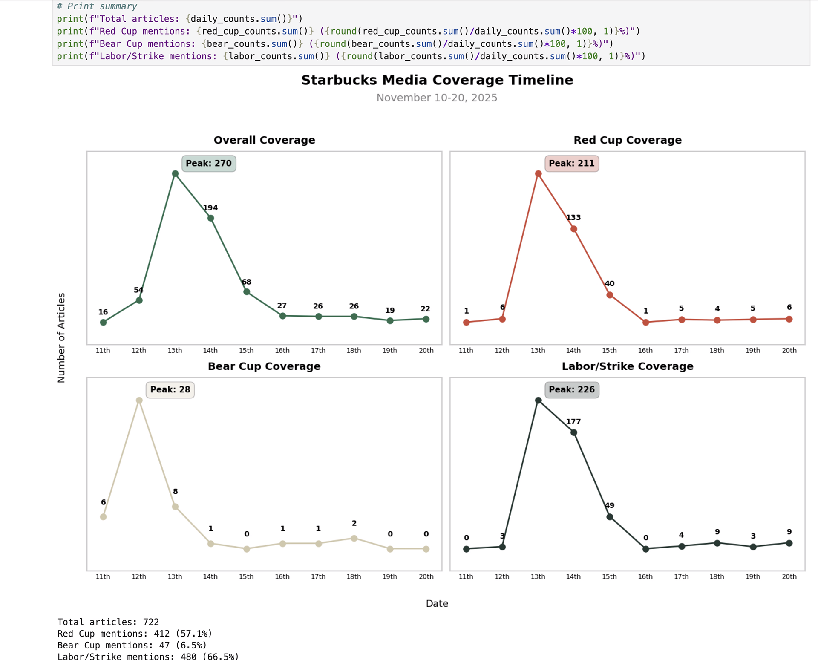This screenshot has height=660, width=818.
Task: Click the main title 'Starbucks Media Coverage Timeline'
Action: [x=438, y=80]
